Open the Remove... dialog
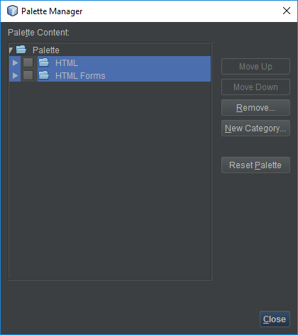Image resolution: width=298 pixels, height=335 pixels. pos(255,107)
